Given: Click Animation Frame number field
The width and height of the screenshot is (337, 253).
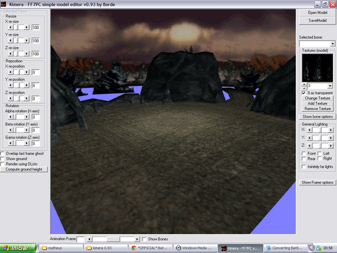Looking at the screenshot, I should click(81, 239).
